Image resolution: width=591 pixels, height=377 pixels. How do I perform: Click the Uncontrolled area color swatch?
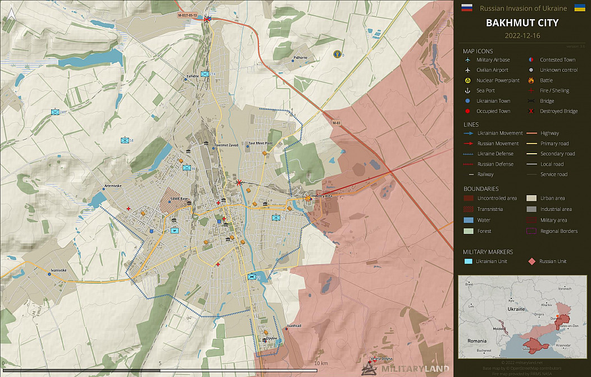pyautogui.click(x=468, y=198)
